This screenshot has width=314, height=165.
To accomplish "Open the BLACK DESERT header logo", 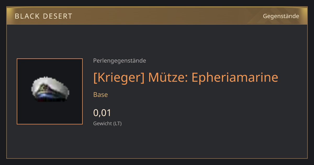I will (43, 16).
